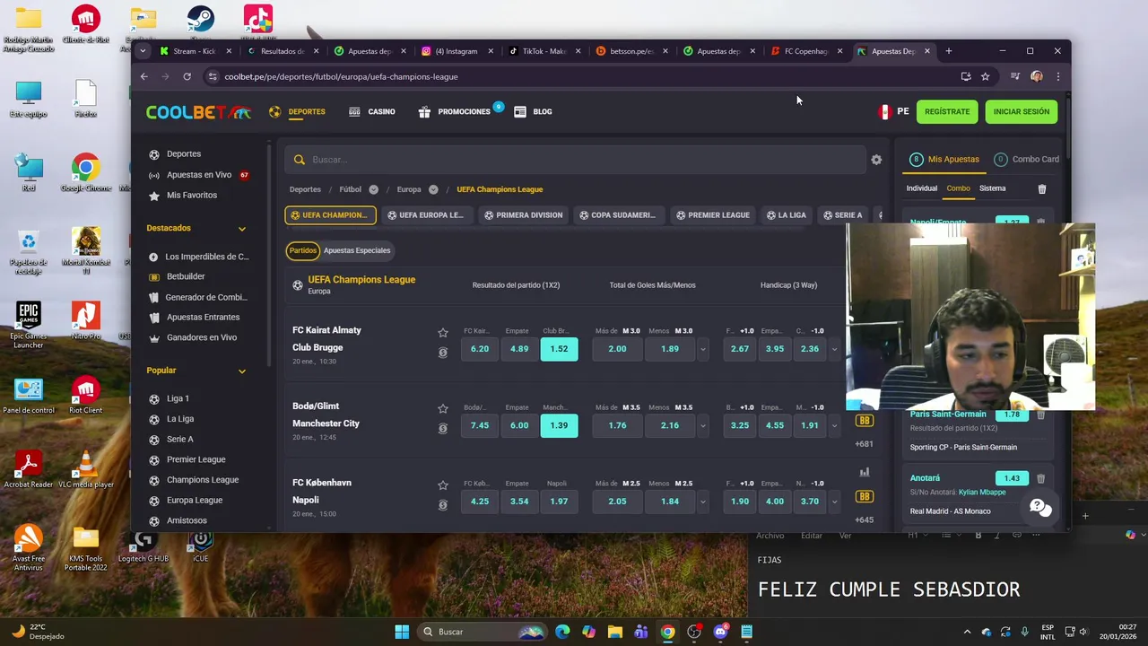Open File Explorer in taskbar
The width and height of the screenshot is (1148, 646).
(614, 632)
